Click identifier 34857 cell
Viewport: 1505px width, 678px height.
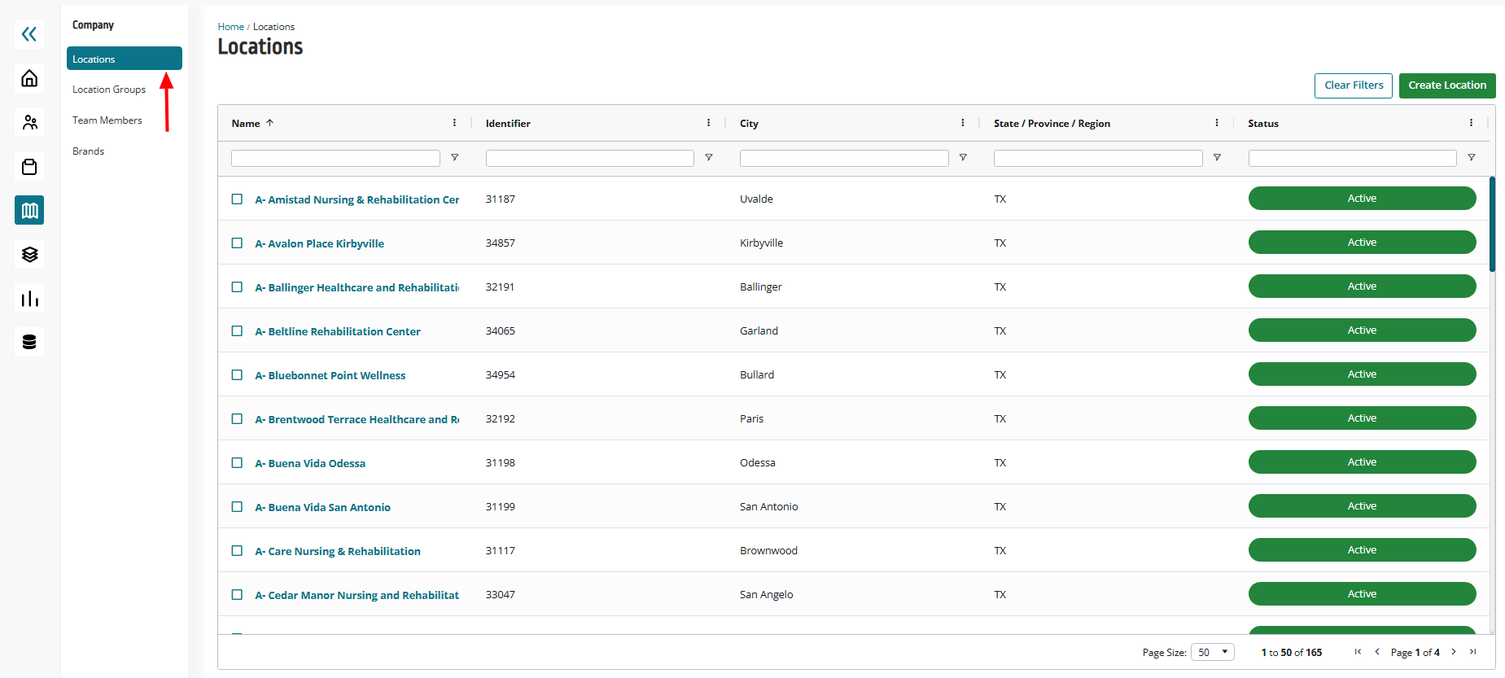[x=501, y=243]
